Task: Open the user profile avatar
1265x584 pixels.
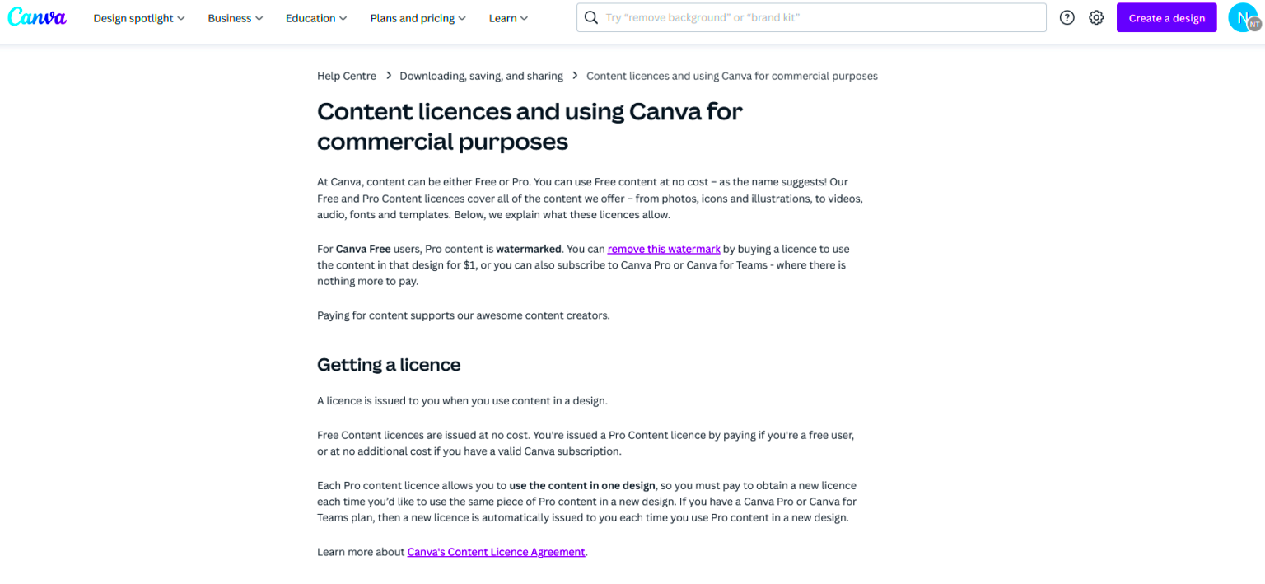Action: [1244, 17]
